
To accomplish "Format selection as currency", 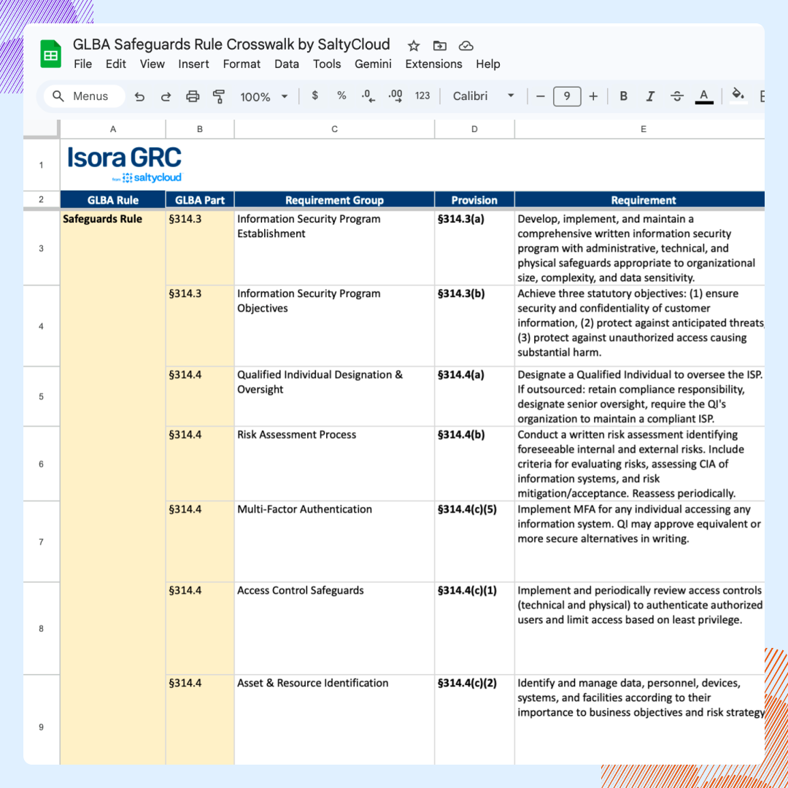I will pyautogui.click(x=314, y=96).
